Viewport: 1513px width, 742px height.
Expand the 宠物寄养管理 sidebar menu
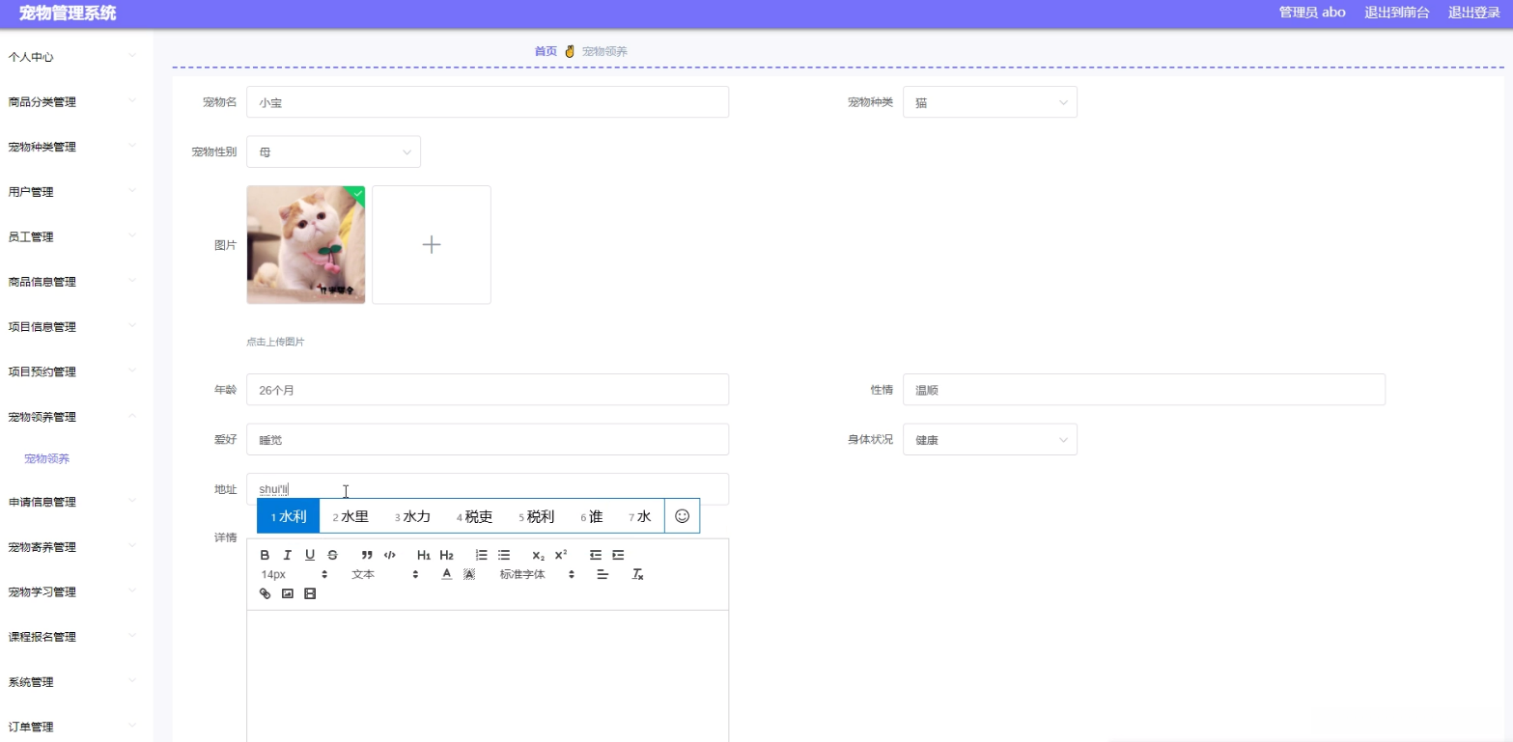point(76,547)
